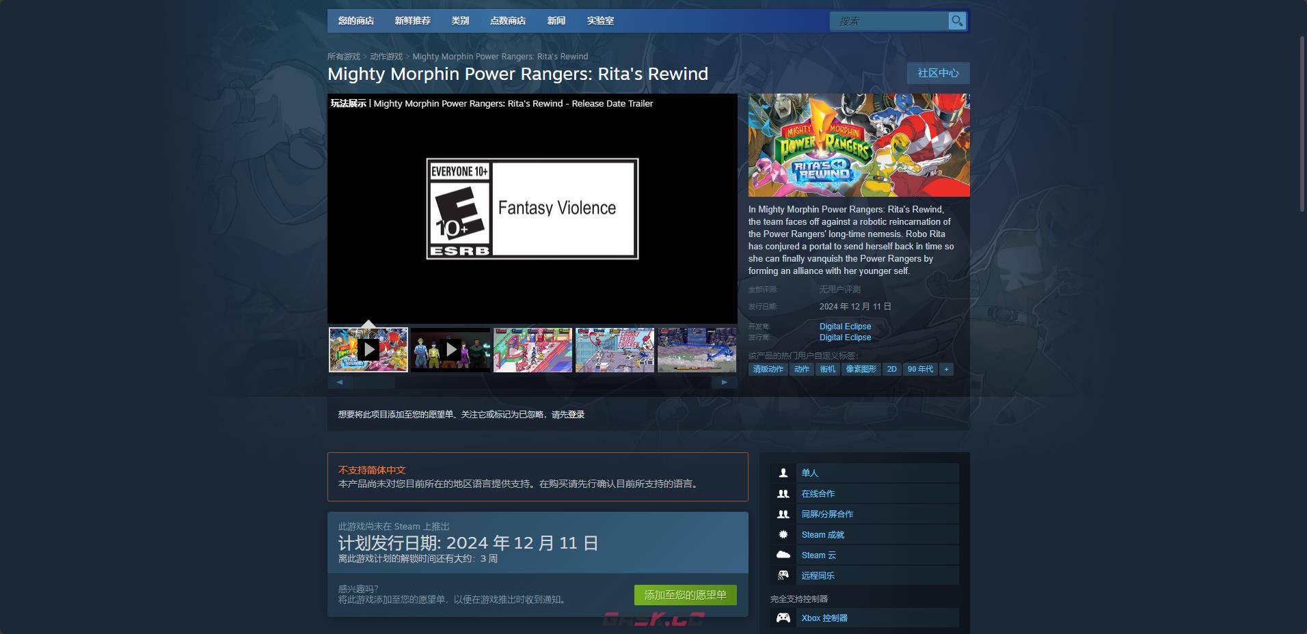1307x634 pixels.
Task: Open publisher Digital Eclipse link
Action: (x=845, y=337)
